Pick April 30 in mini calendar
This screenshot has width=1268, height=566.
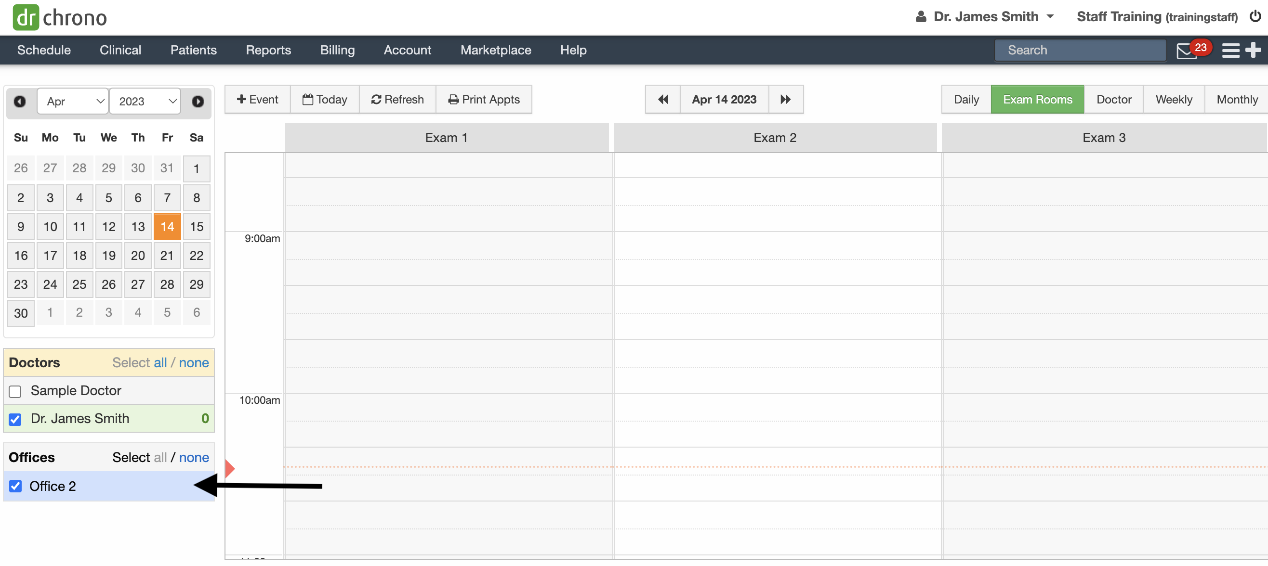21,314
